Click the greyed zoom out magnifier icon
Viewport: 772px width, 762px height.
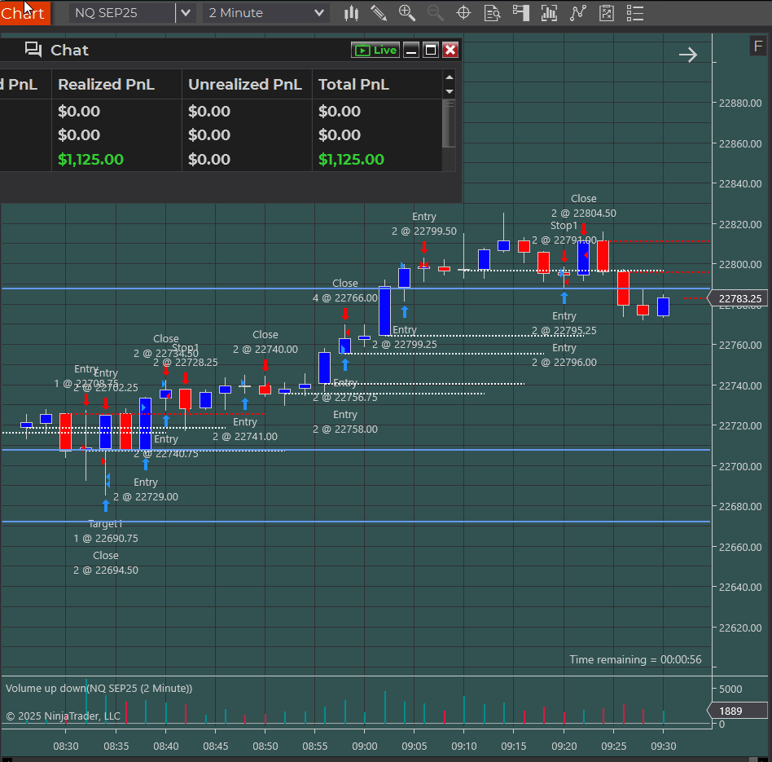click(x=435, y=13)
